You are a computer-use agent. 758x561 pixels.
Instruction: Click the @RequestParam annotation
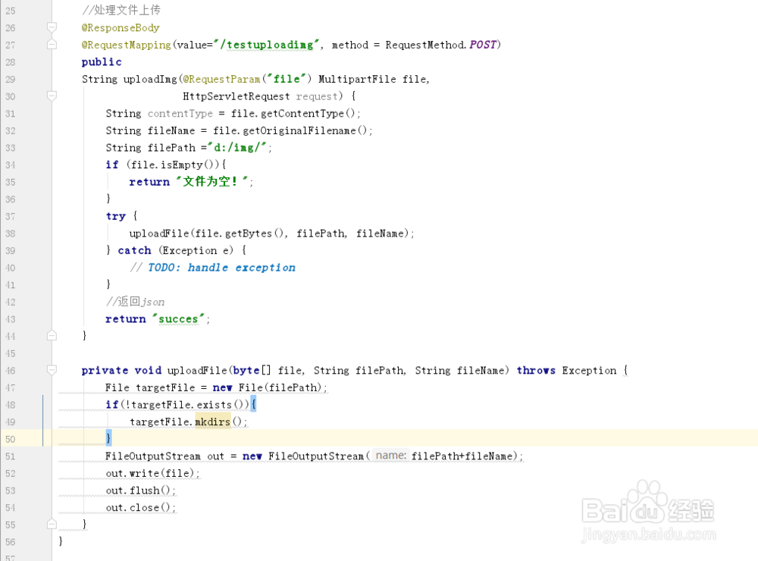(x=221, y=80)
